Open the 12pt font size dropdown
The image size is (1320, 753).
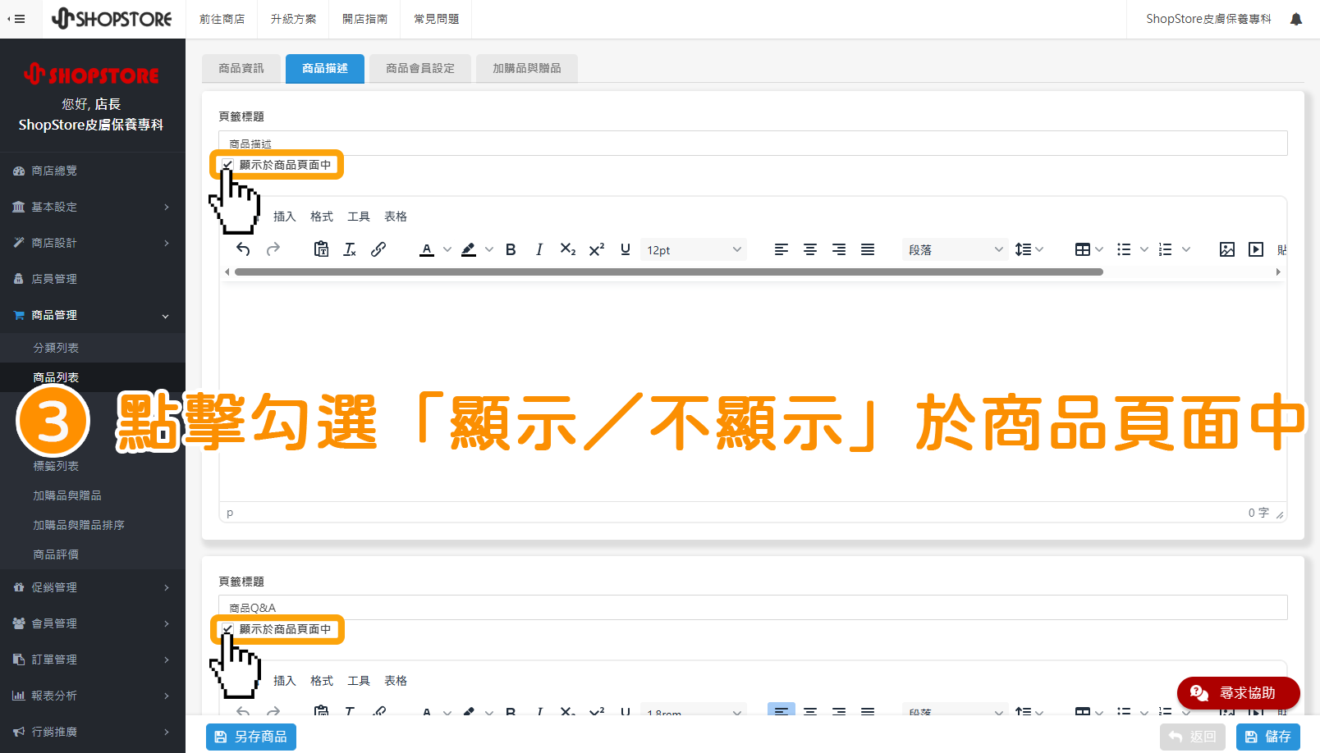pyautogui.click(x=693, y=249)
